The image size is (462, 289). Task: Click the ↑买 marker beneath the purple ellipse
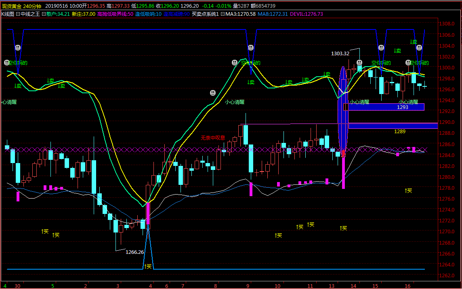point(343,228)
